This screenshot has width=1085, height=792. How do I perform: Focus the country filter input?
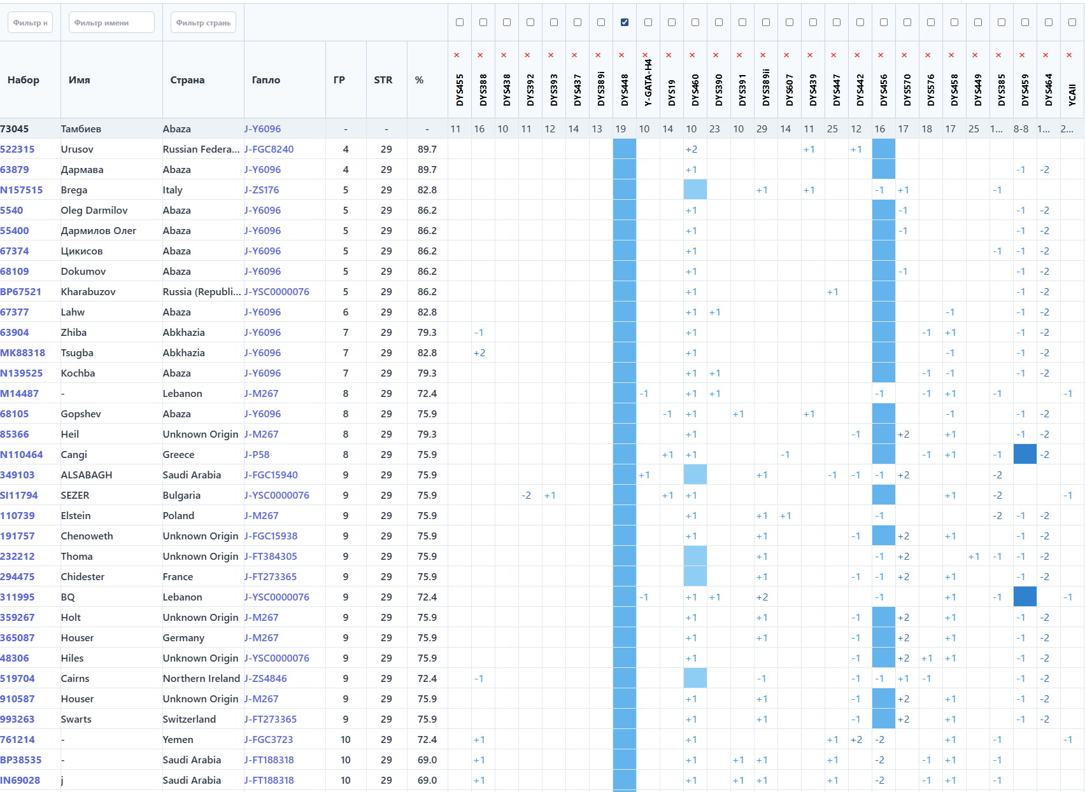pos(203,22)
